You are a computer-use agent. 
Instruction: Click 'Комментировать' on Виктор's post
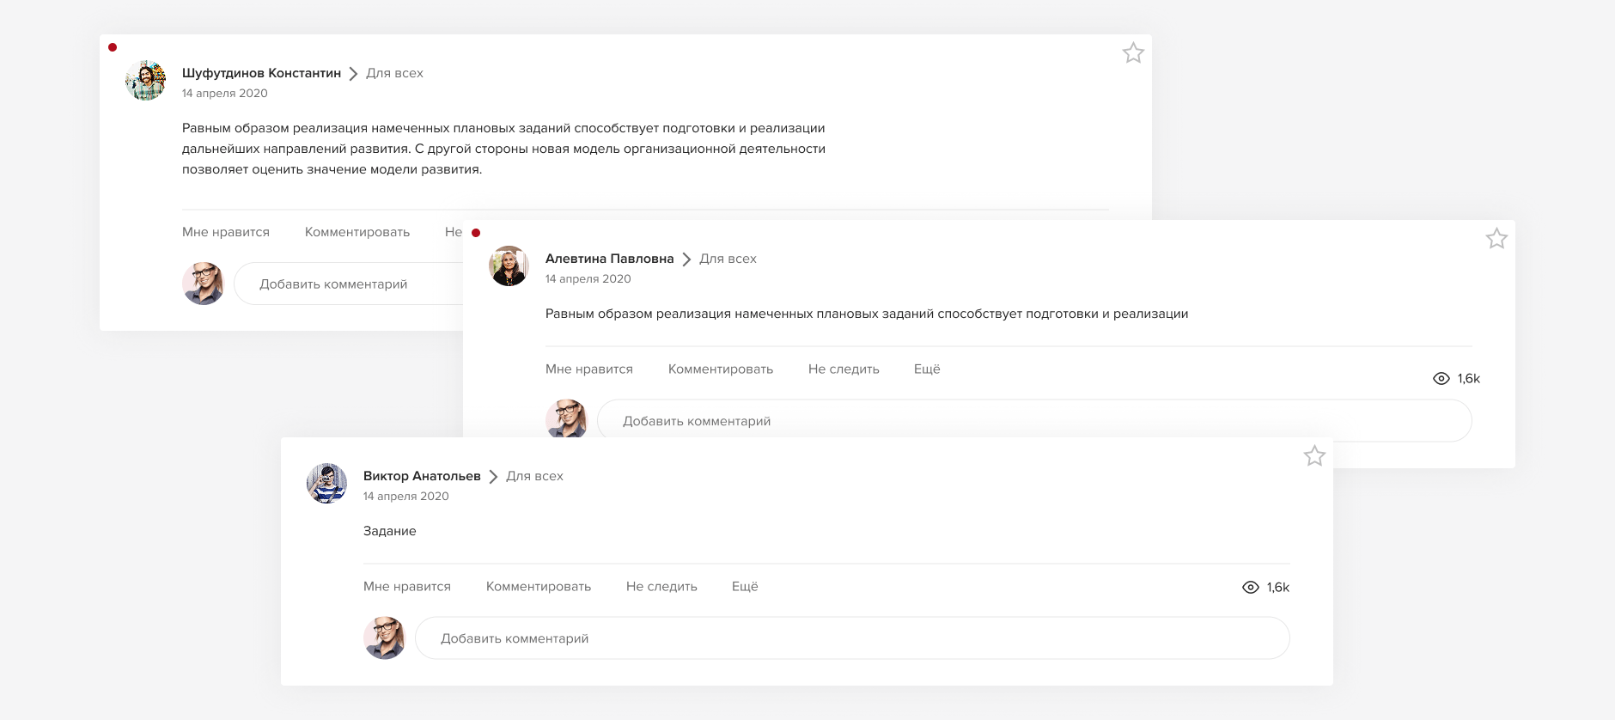coord(539,587)
